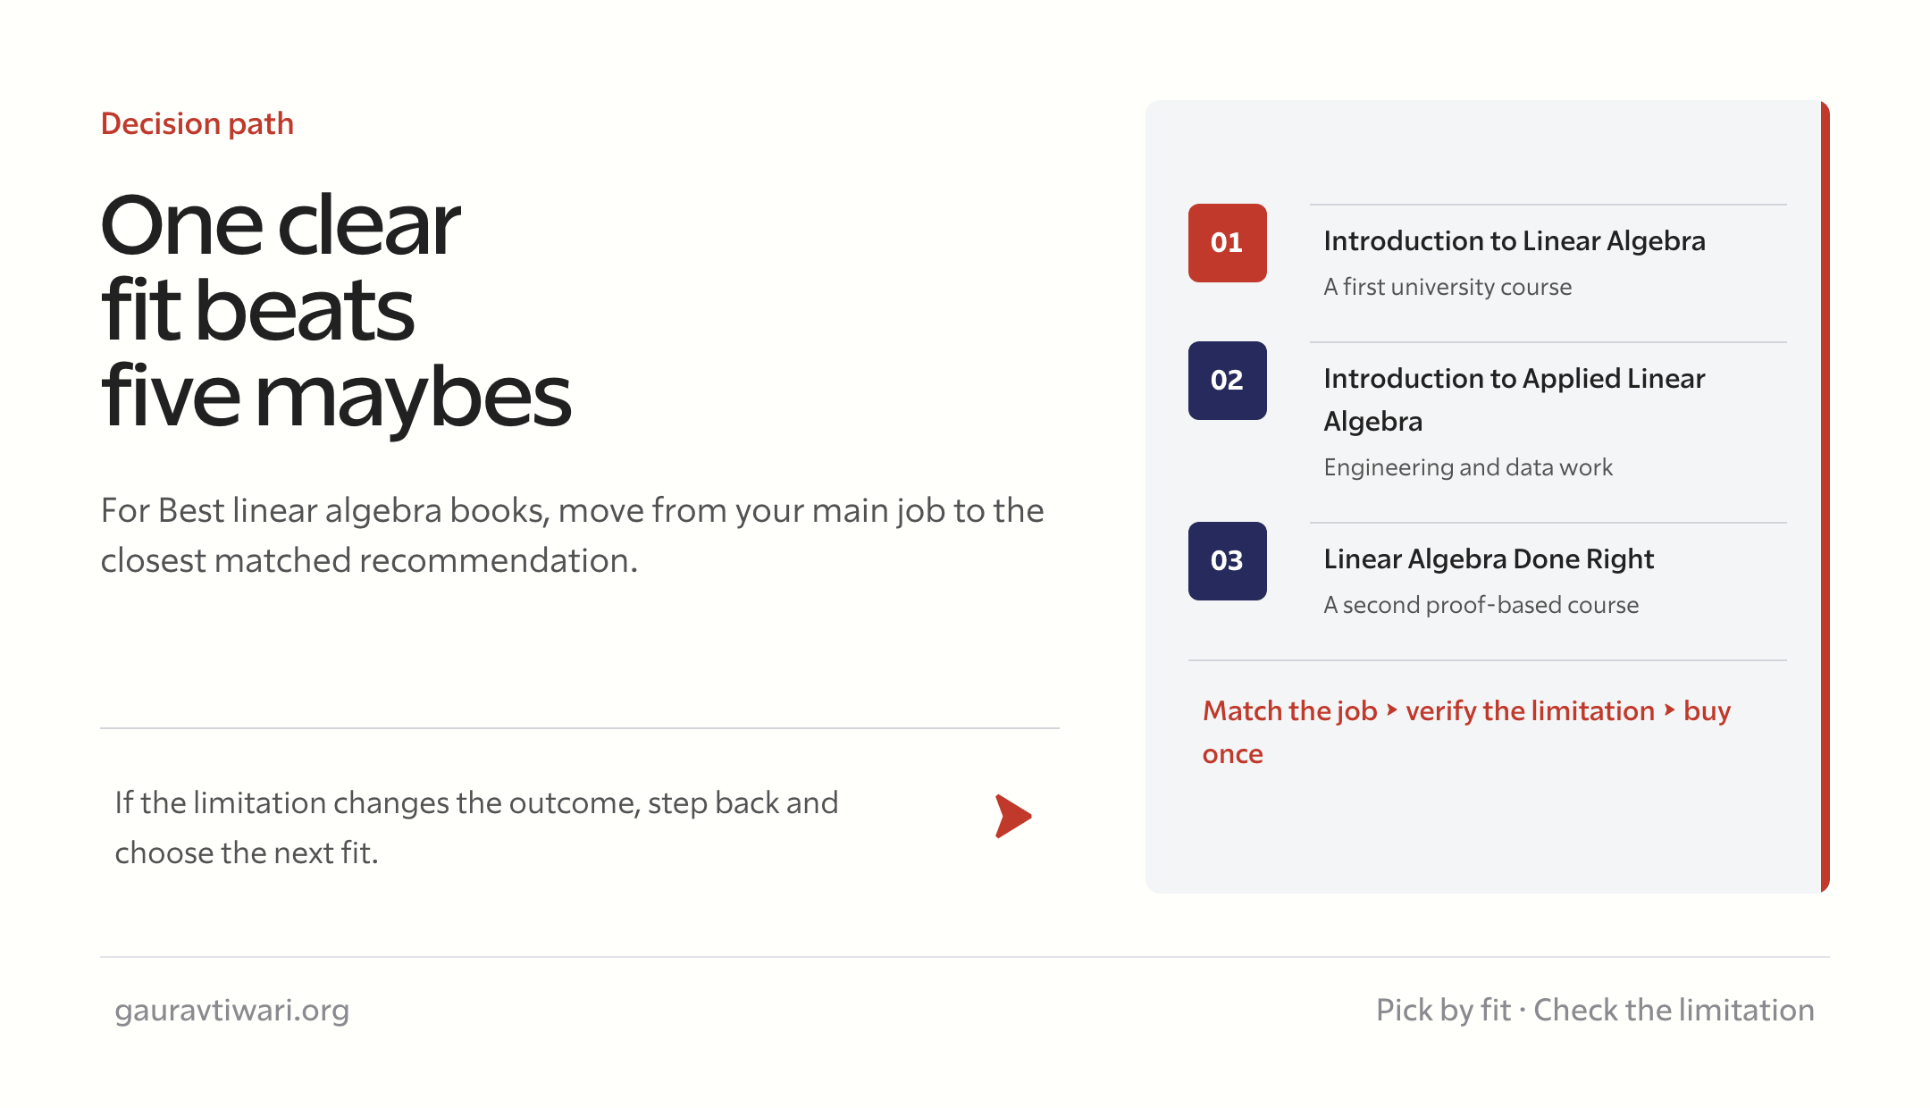Click the small arrow before 'buy'
1930x1108 pixels.
pos(1669,710)
